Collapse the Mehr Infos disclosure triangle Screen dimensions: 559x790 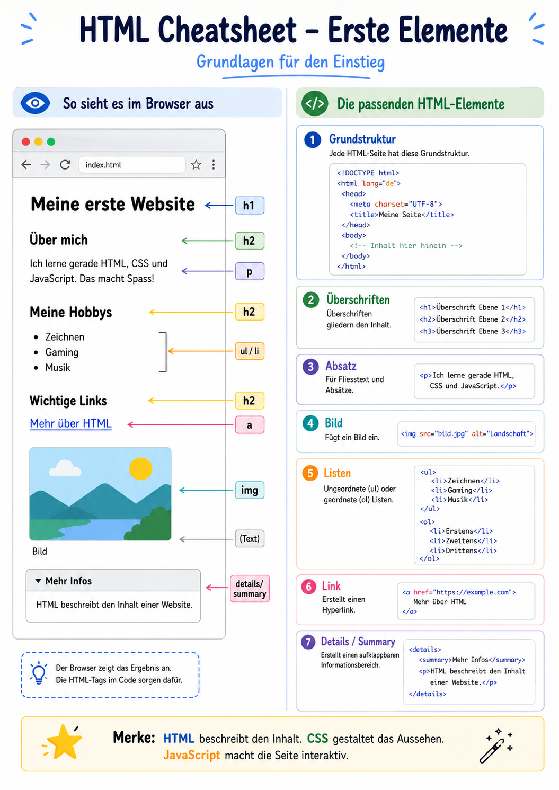pos(38,581)
